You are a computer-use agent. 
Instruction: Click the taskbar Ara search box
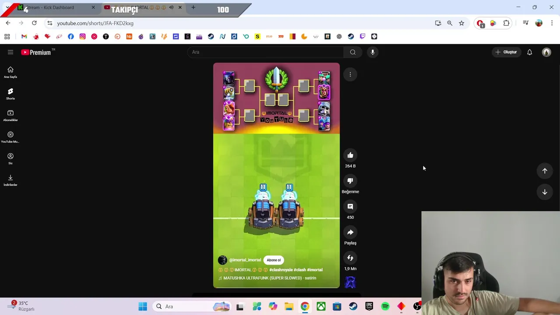[192, 306]
